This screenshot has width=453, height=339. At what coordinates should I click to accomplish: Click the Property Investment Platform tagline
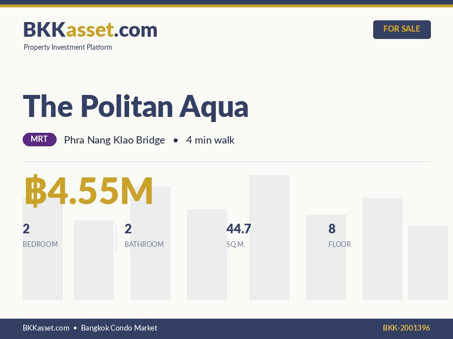(68, 47)
